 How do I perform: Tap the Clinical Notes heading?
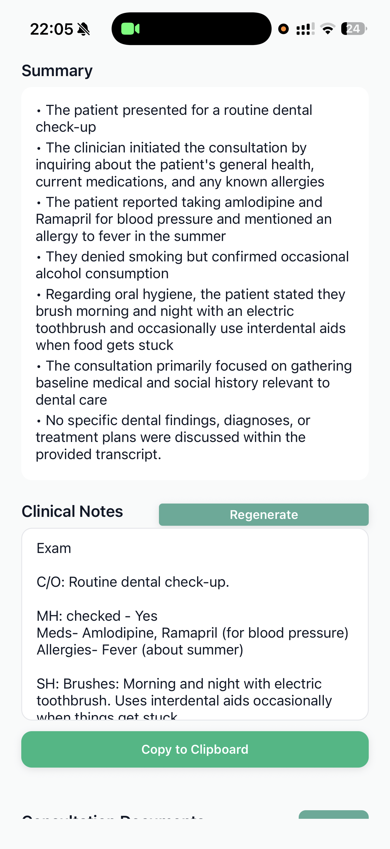click(72, 512)
